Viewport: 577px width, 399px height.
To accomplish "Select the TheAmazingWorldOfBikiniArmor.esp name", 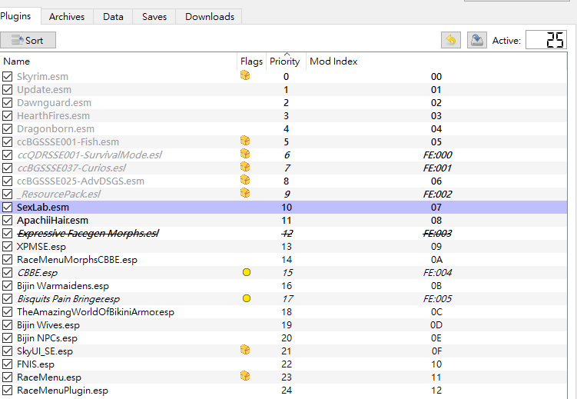I will click(x=96, y=312).
